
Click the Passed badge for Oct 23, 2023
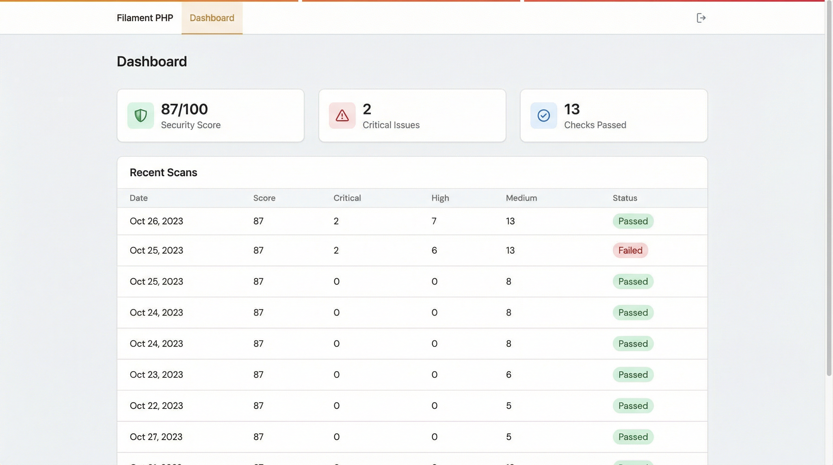(633, 374)
